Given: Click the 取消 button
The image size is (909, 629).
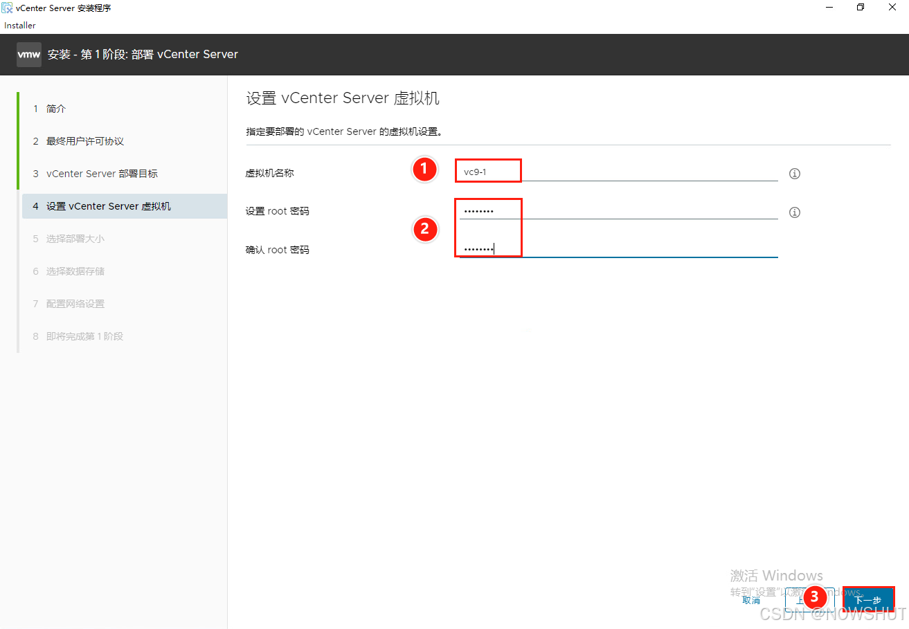Looking at the screenshot, I should click(751, 600).
